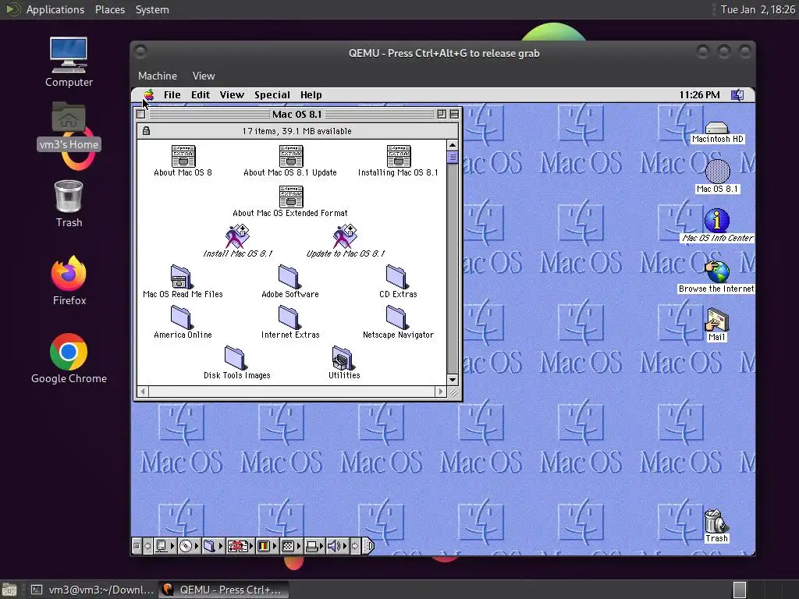Click the window's scroll down arrow
The width and height of the screenshot is (799, 599).
[452, 380]
